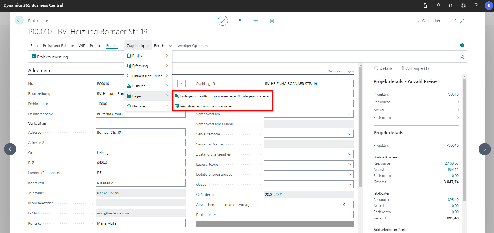Click Weniger anzeigen link
Screen dimensions: 494x233
341,71
